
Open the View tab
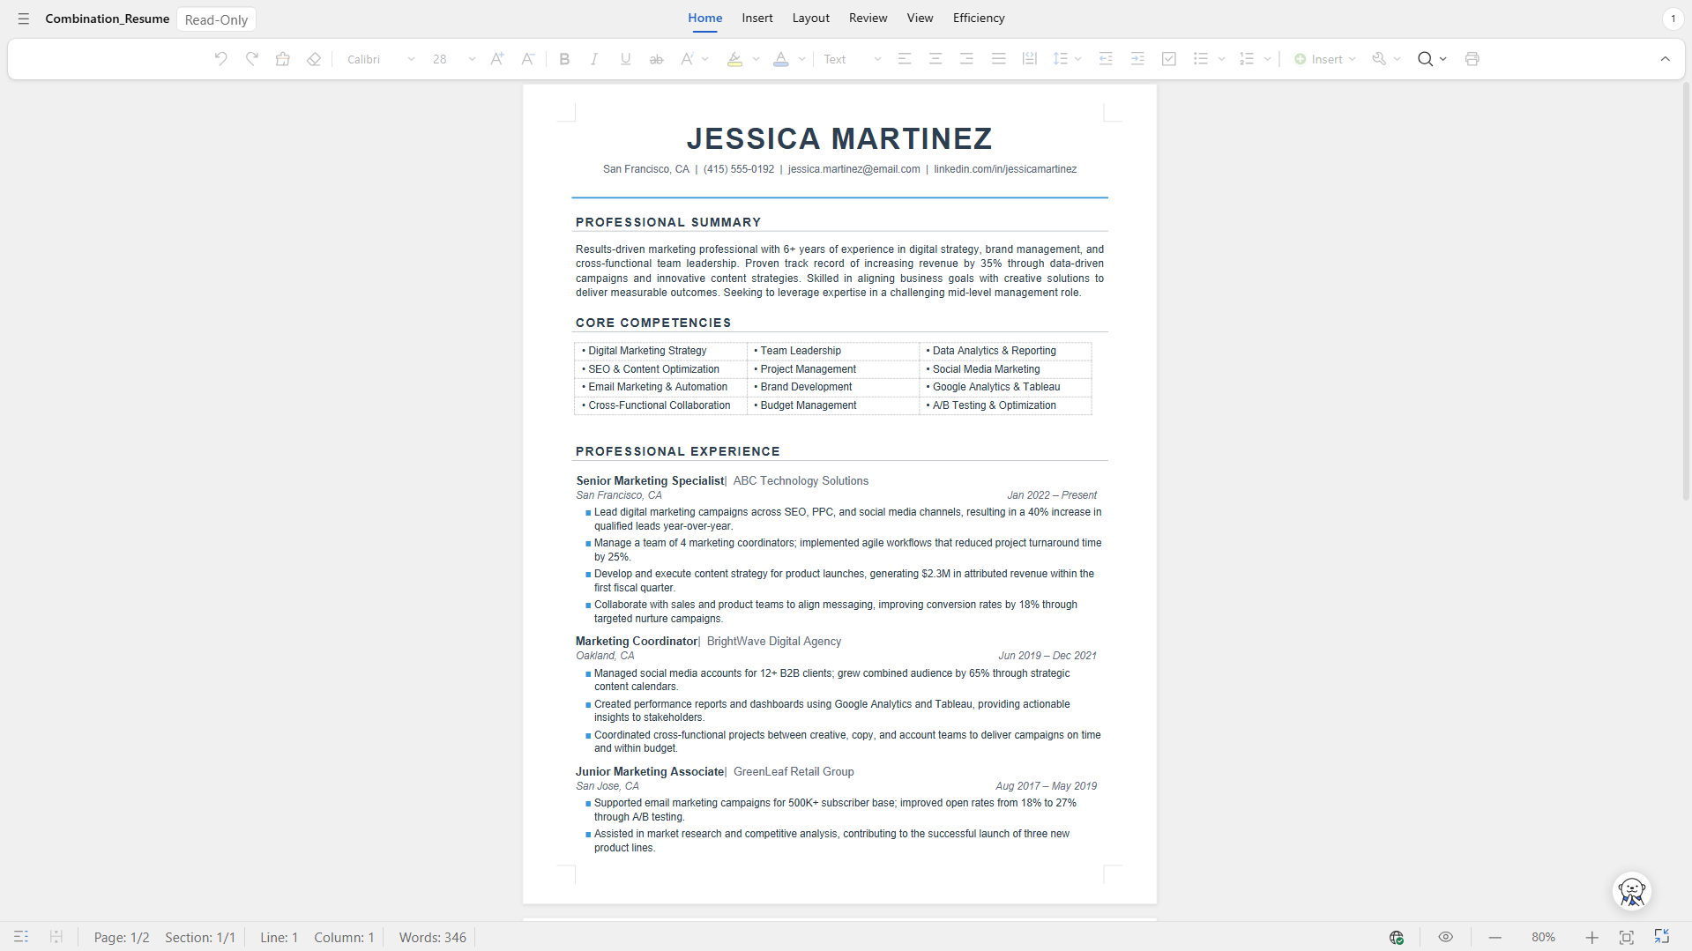click(x=920, y=18)
